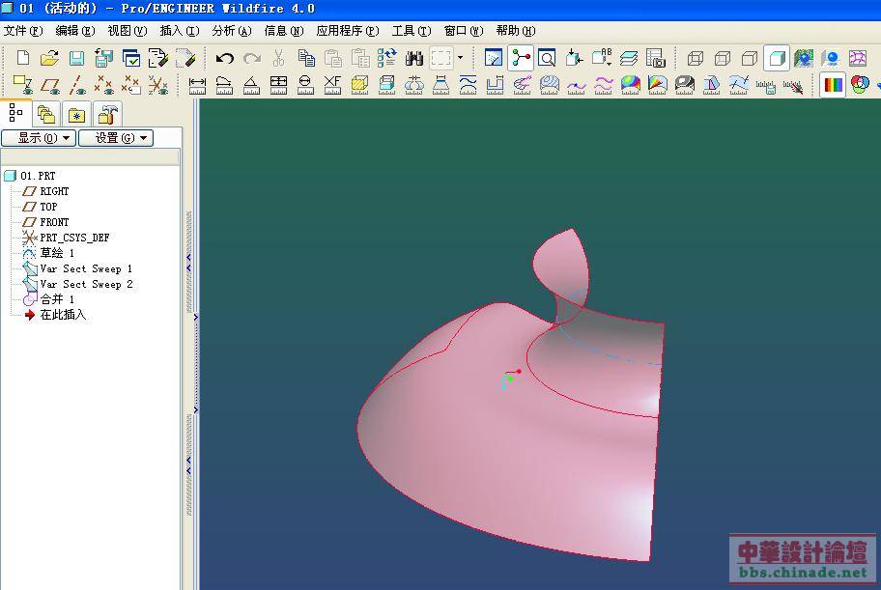Redo the action with the grey arrow

click(252, 58)
